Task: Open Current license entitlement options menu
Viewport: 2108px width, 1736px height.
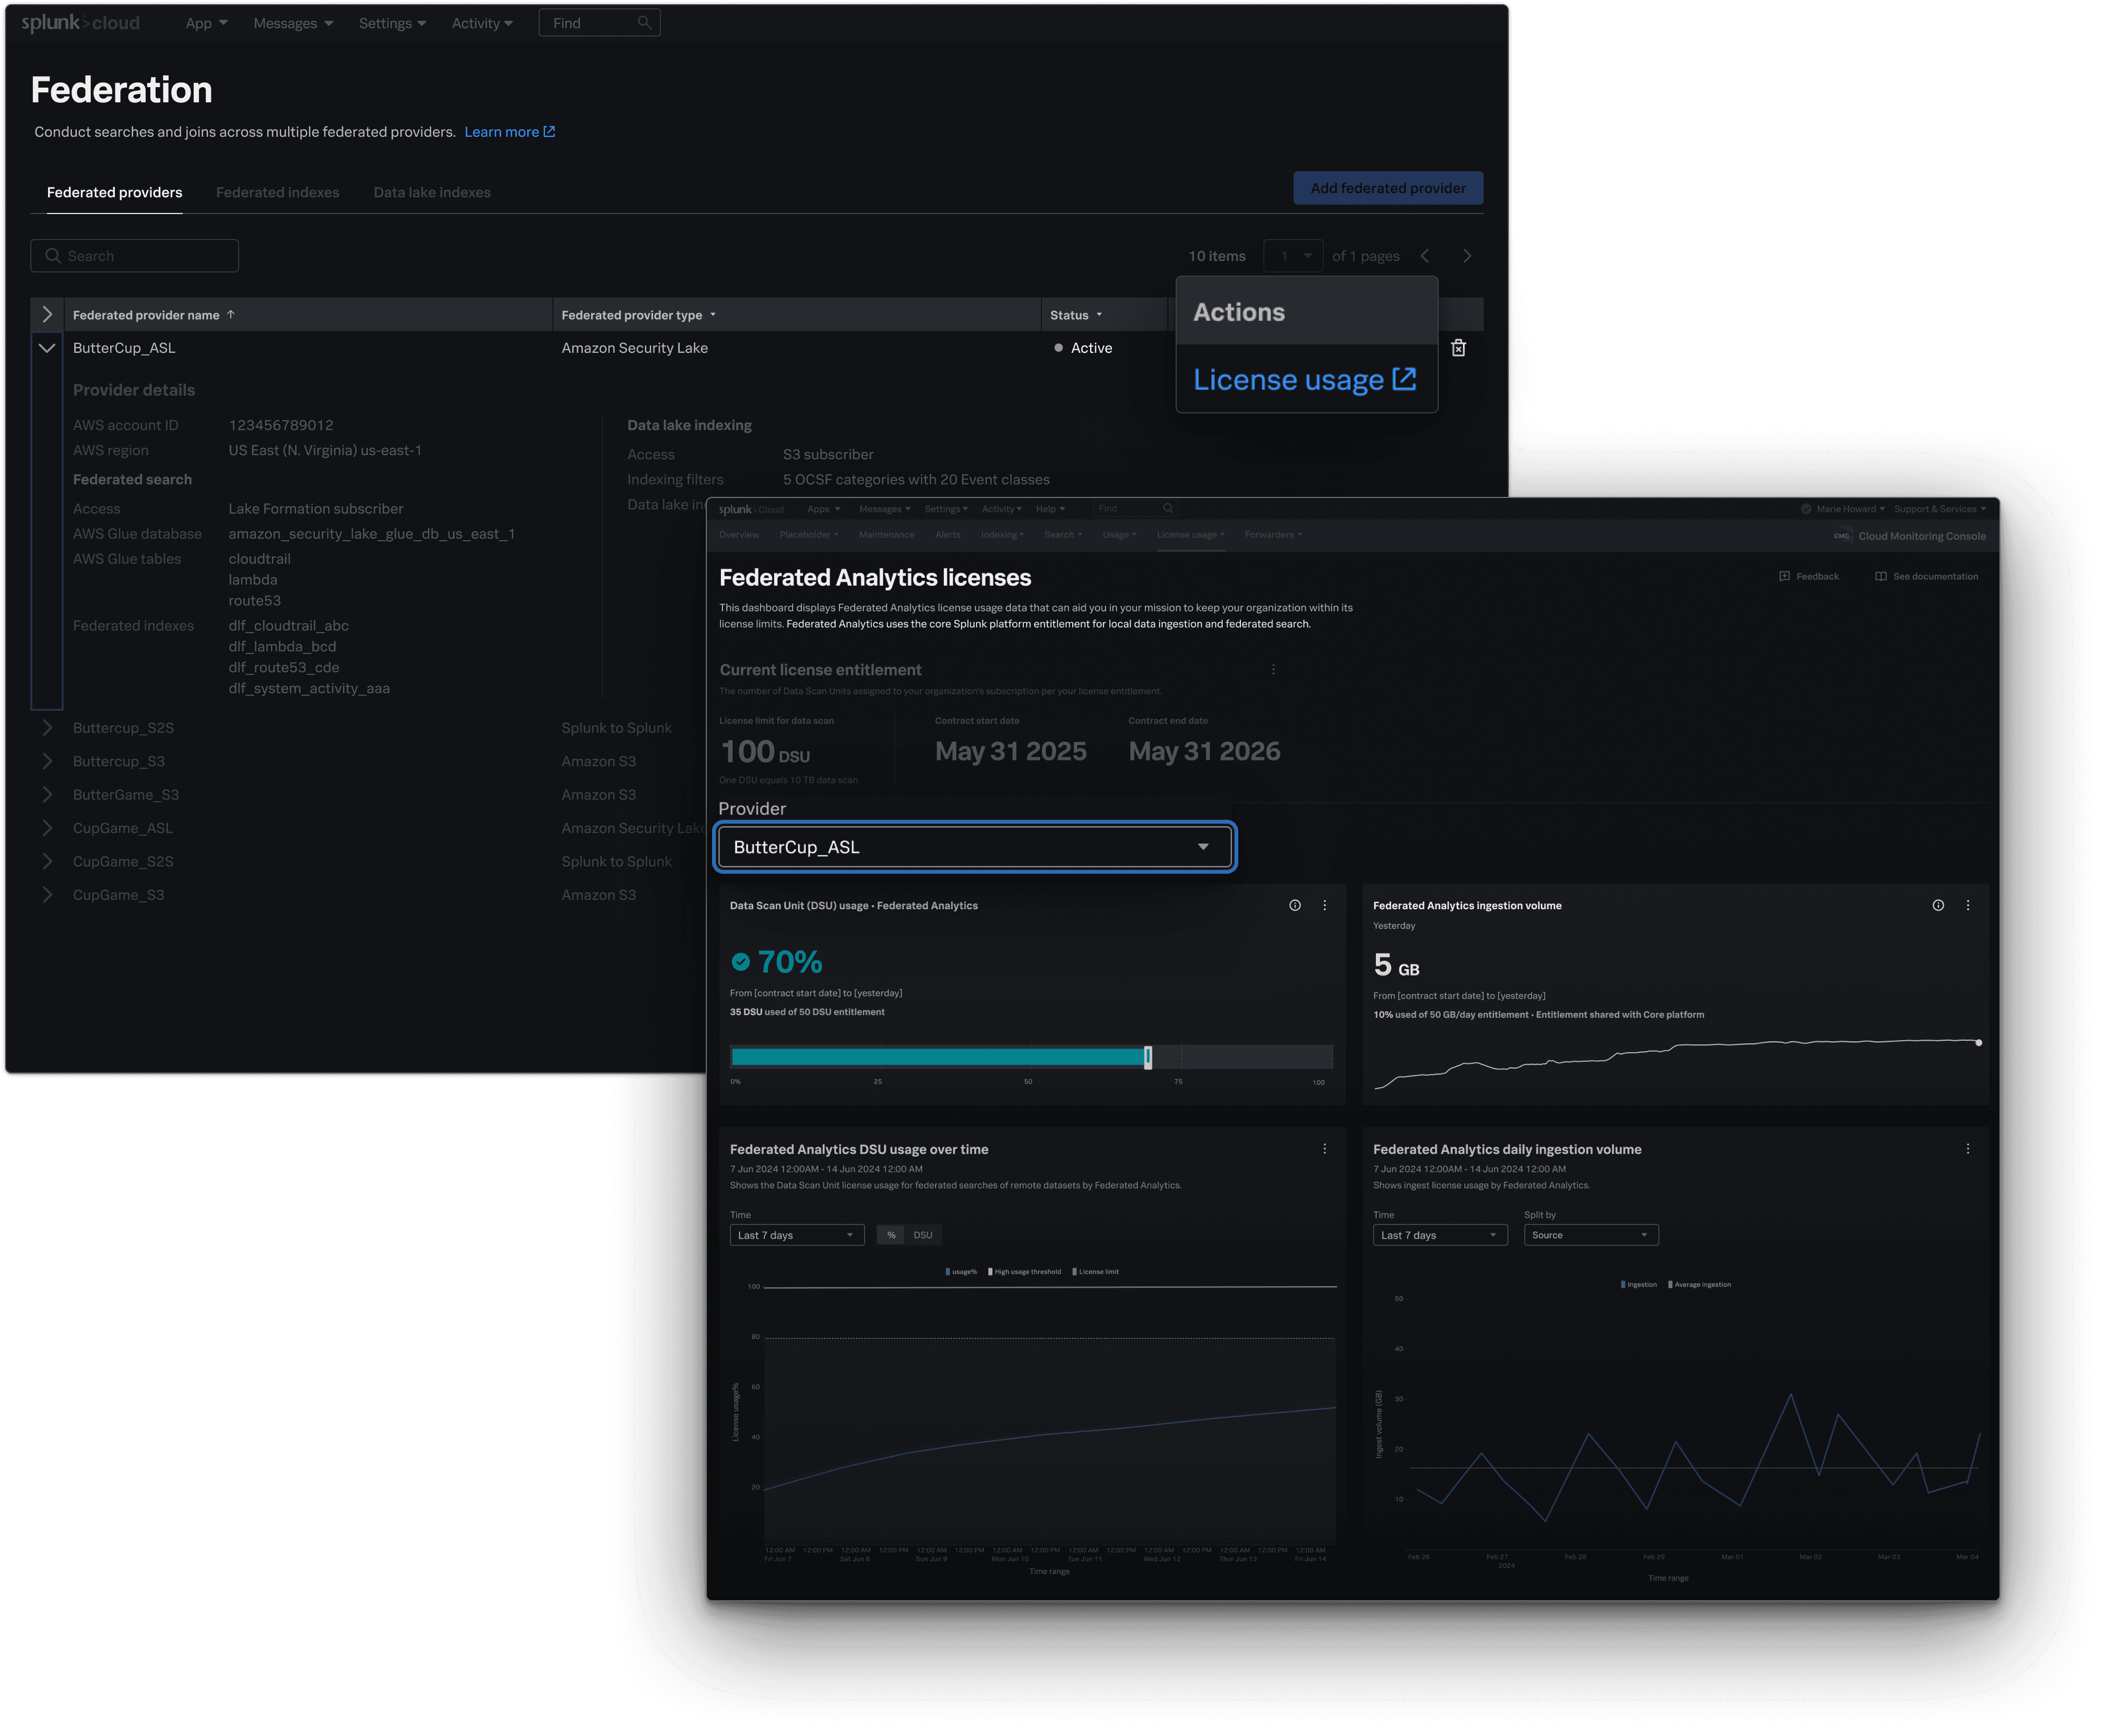Action: pos(1273,669)
